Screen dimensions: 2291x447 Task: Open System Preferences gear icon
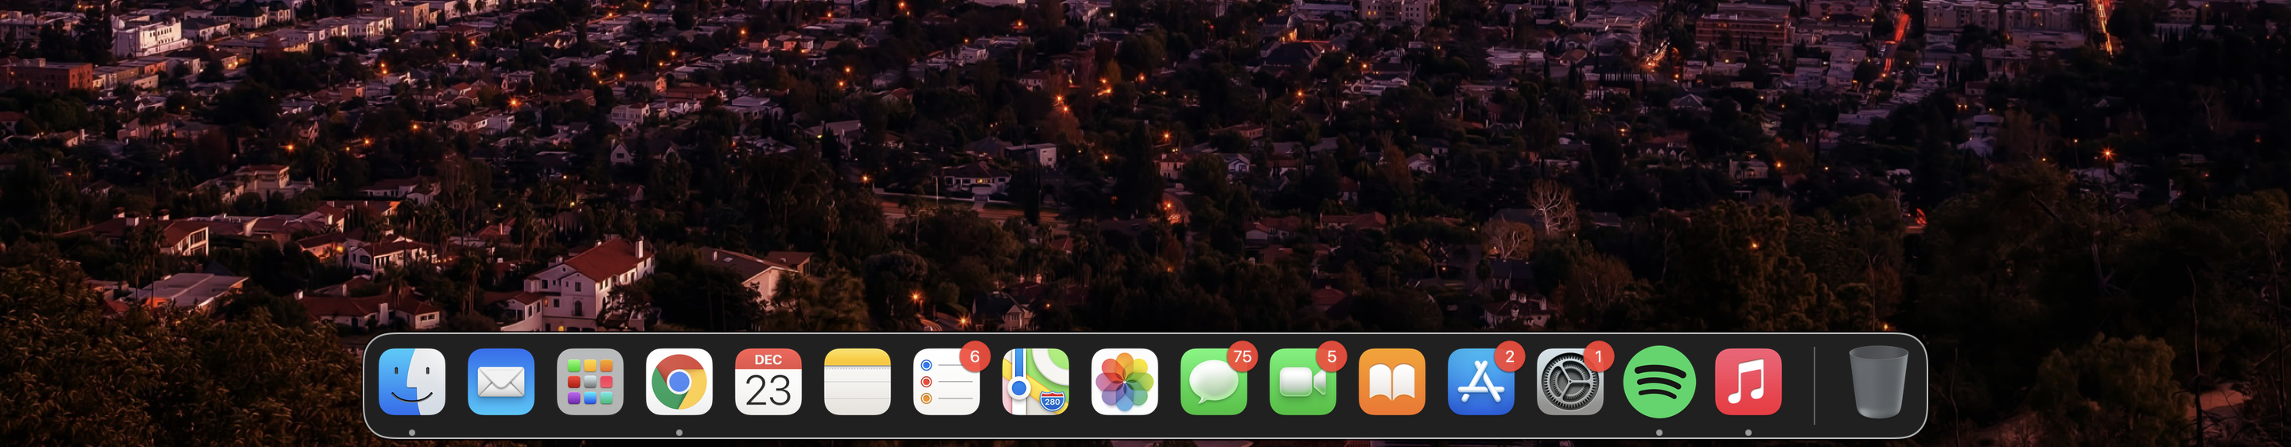tap(1569, 382)
